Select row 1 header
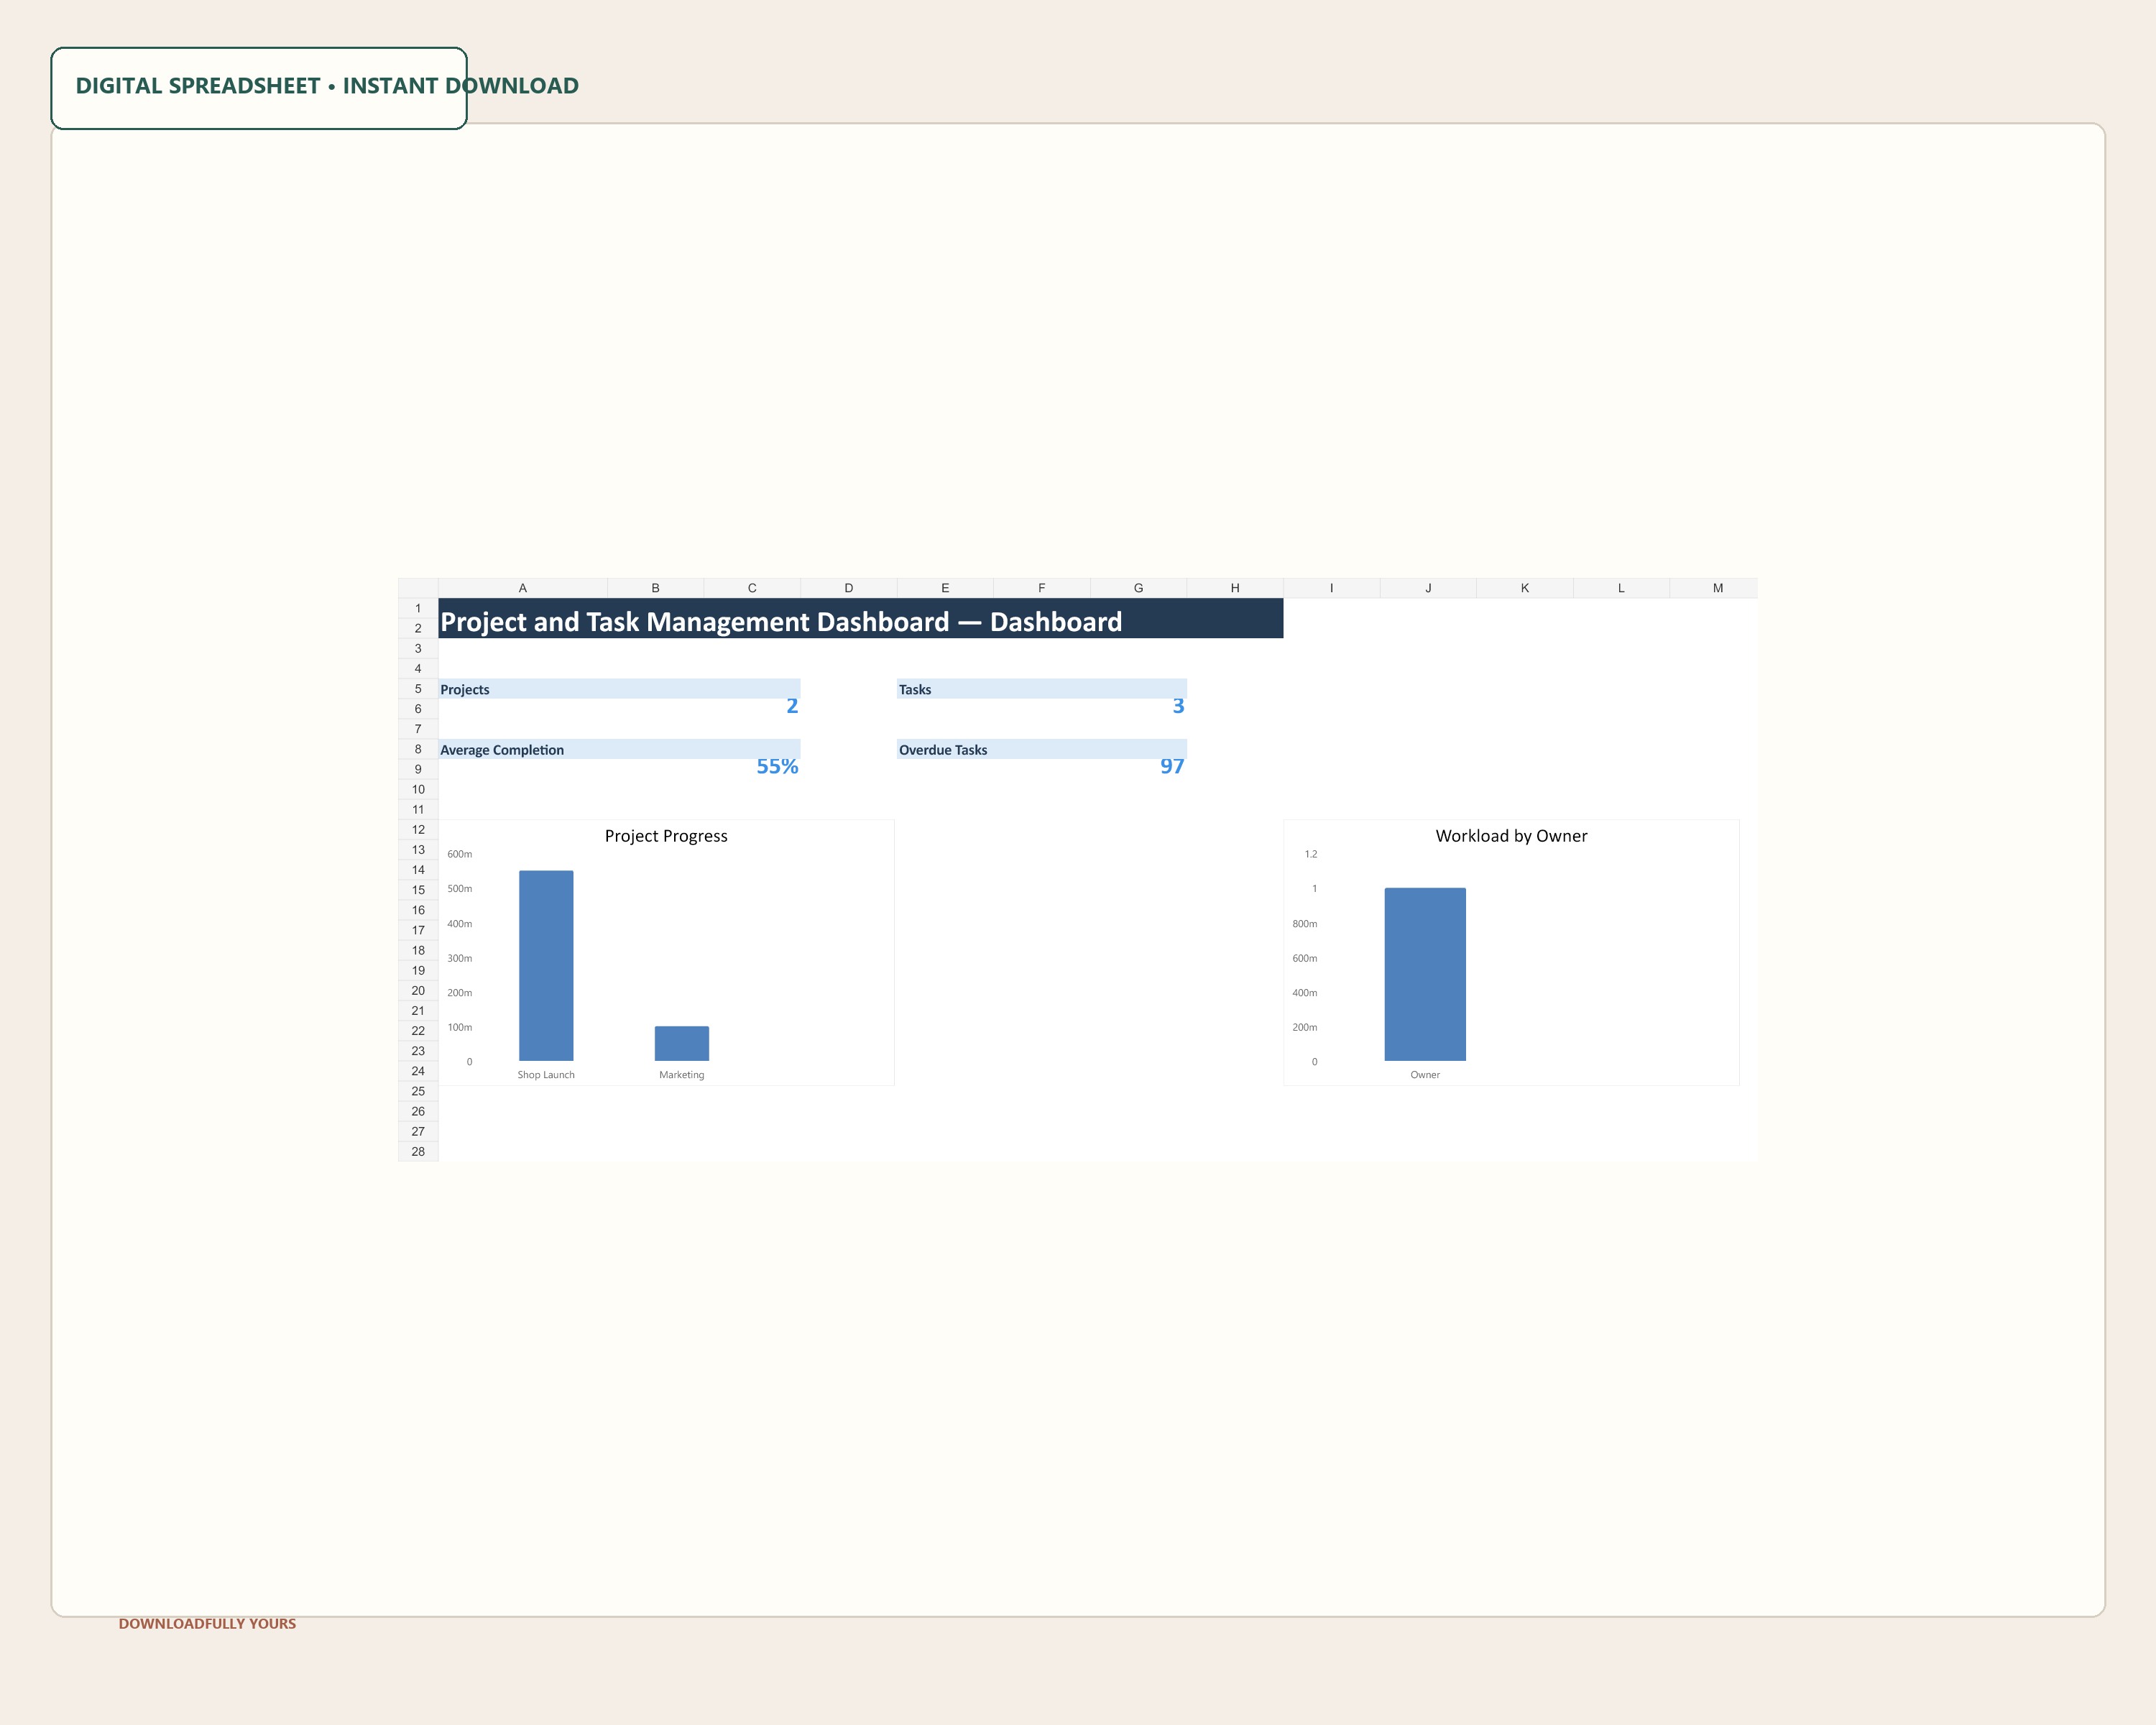 click(x=418, y=608)
